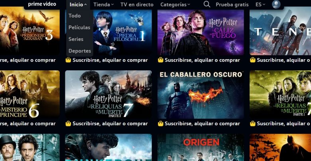This screenshot has height=161, width=311.
Task: Click Prueba gratis link
Action: (x=232, y=4)
